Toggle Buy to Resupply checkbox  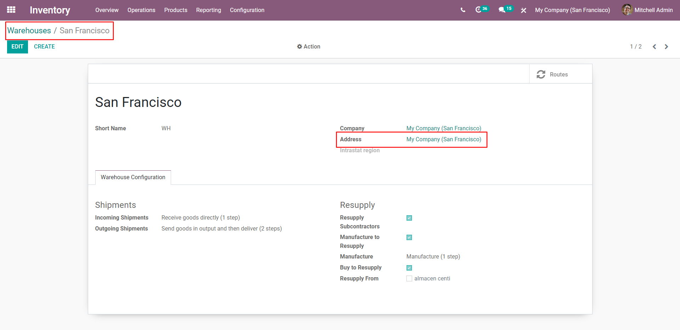(x=409, y=268)
